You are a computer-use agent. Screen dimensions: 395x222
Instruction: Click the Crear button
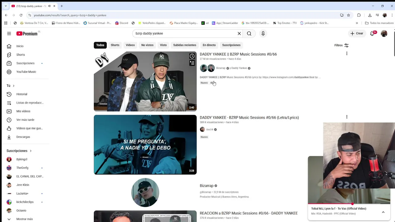coord(357,33)
